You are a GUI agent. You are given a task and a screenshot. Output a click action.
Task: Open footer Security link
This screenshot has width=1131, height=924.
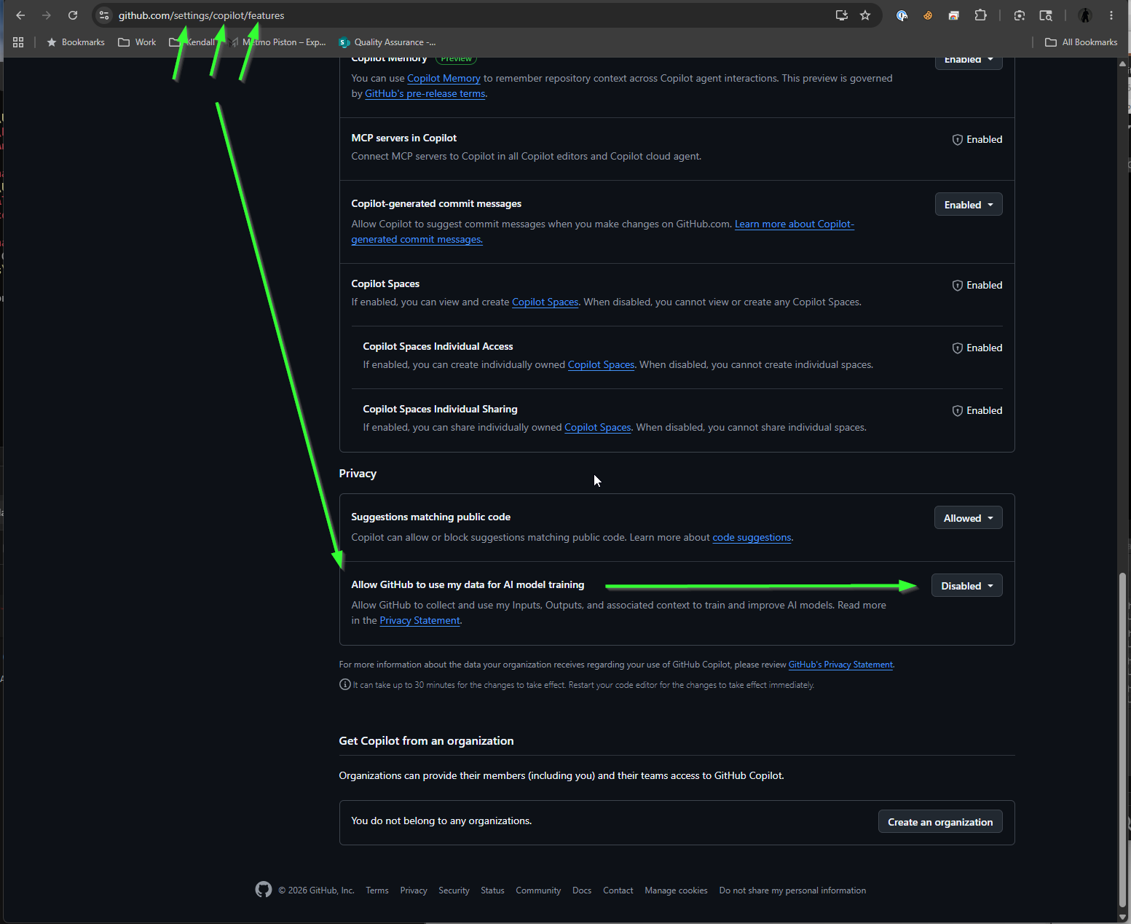[x=454, y=890]
